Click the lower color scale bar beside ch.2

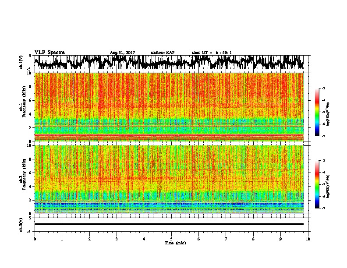[x=317, y=184]
